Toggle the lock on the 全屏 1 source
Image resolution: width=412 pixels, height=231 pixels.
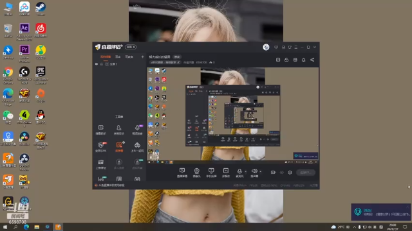click(x=102, y=64)
